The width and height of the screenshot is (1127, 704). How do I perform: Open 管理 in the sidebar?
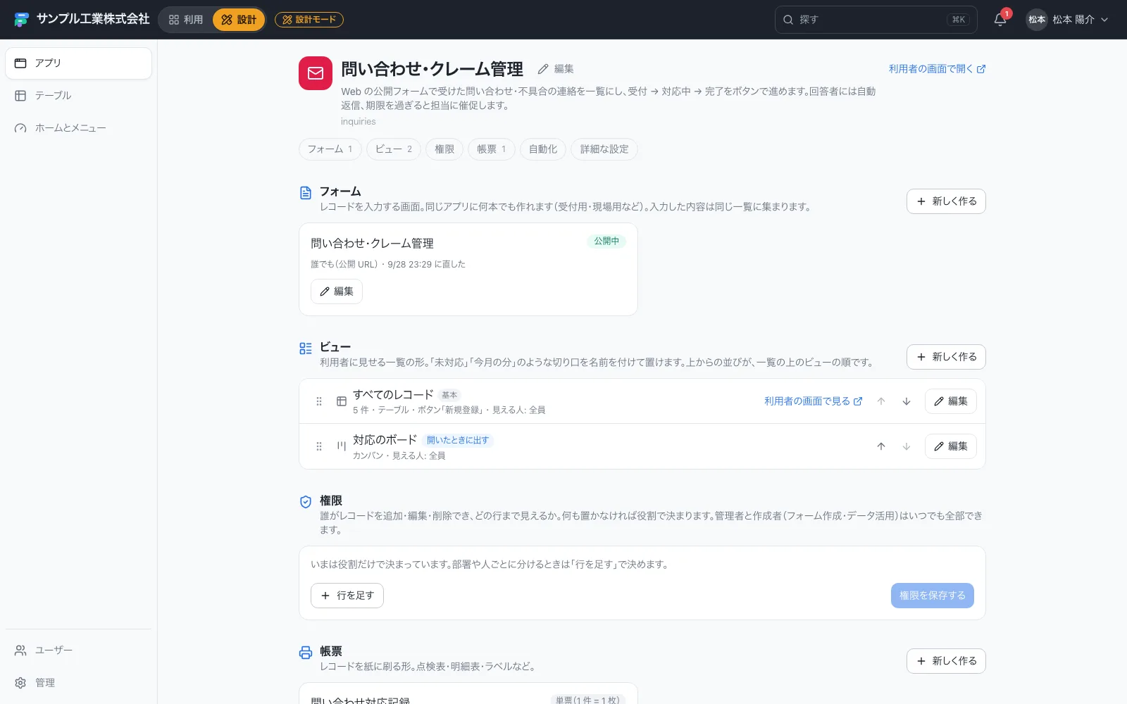(x=79, y=683)
